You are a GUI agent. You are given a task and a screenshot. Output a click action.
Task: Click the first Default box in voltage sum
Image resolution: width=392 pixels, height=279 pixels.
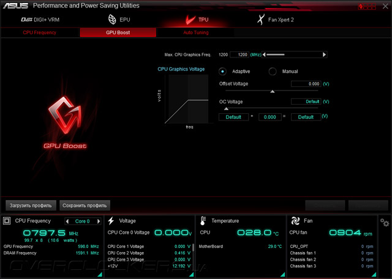pos(233,117)
